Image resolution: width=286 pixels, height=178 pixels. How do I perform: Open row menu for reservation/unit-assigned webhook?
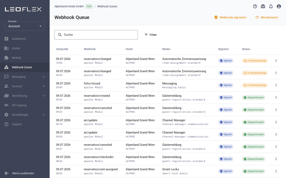(276, 171)
